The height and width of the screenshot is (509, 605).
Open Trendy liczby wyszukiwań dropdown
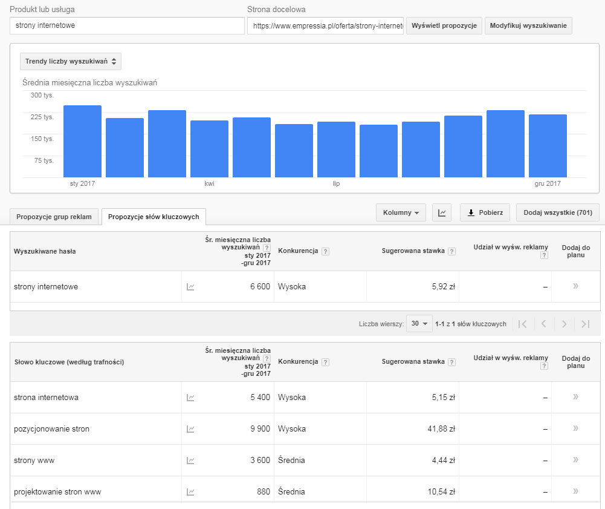(x=71, y=62)
